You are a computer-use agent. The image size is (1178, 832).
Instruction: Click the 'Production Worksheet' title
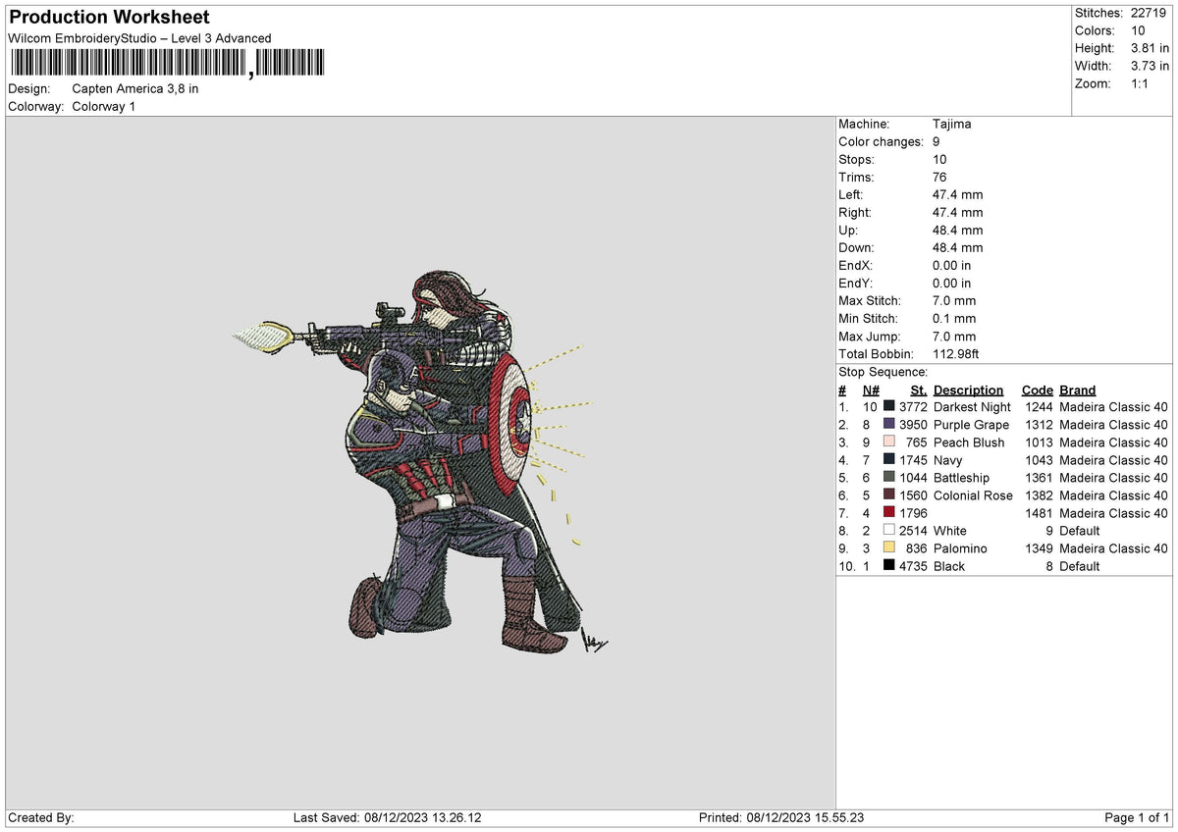coord(109,18)
